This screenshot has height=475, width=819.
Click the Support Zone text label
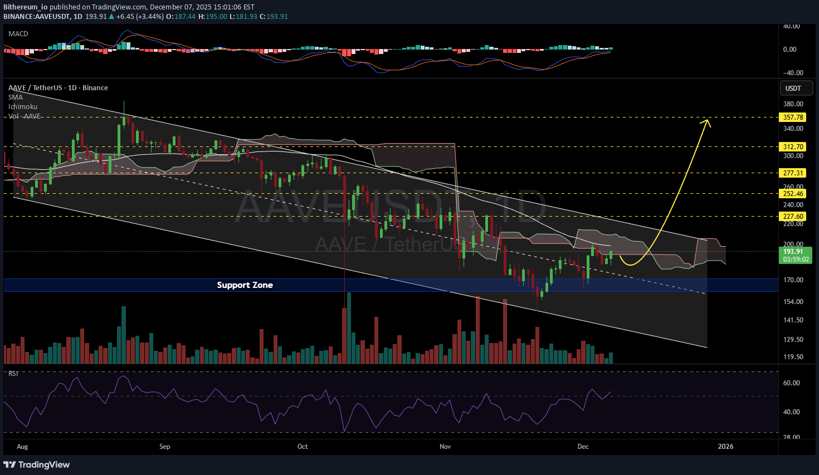(x=245, y=285)
